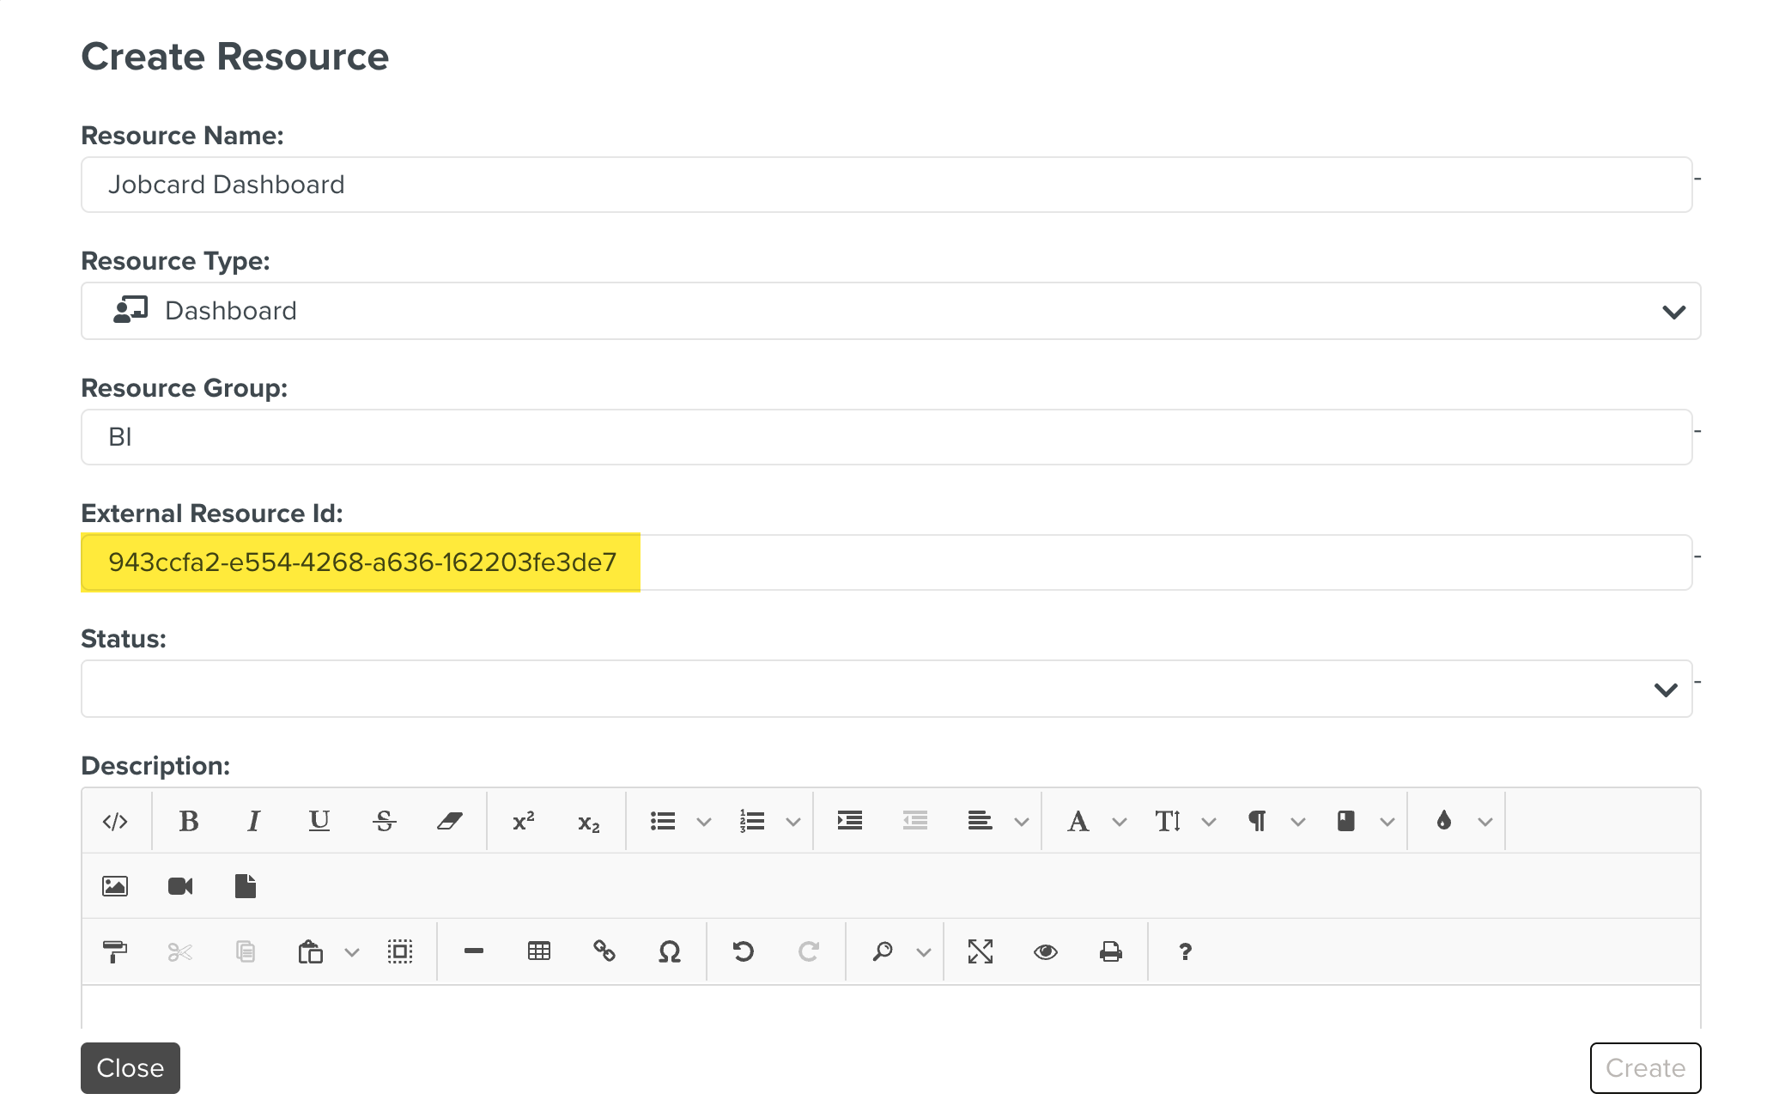The width and height of the screenshot is (1779, 1118).
Task: Apply bold formatting in description editor
Action: coord(188,822)
